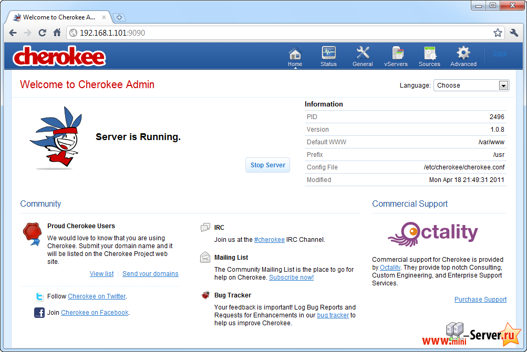The image size is (527, 352).
Task: Click the Save link in header
Action: pyautogui.click(x=500, y=53)
